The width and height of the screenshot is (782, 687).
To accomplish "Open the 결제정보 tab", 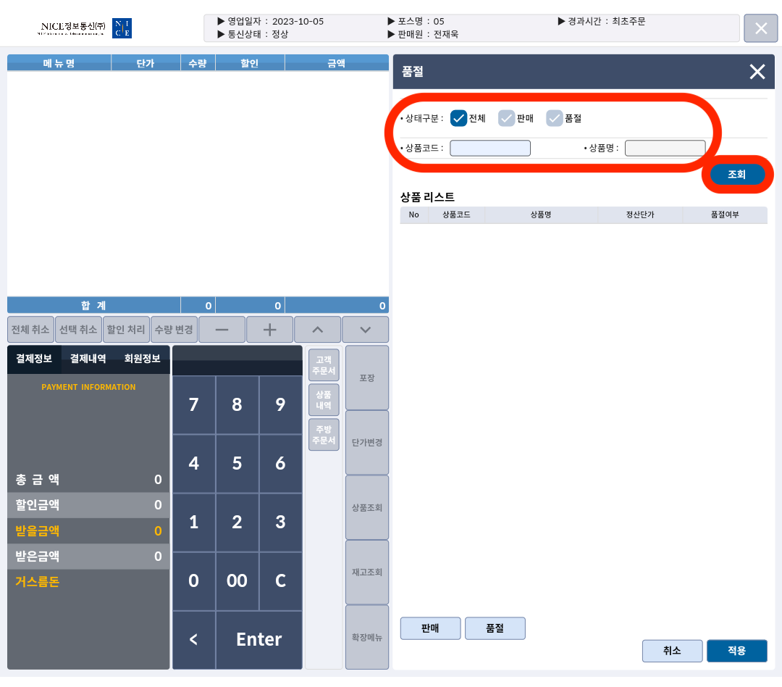I will pos(34,359).
